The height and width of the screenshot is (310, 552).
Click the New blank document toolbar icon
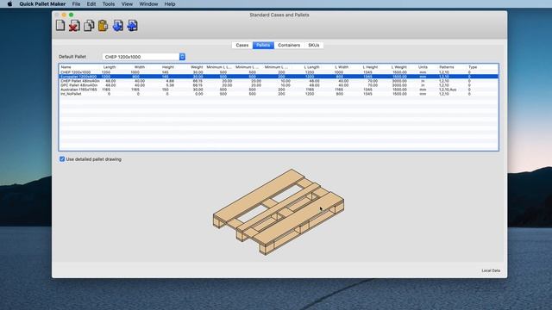(x=60, y=25)
